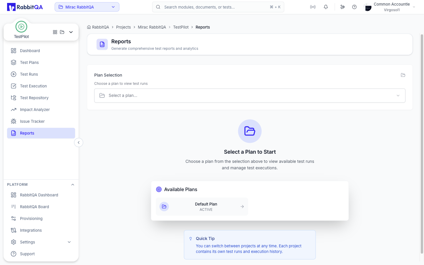424x265 pixels.
Task: Open Test Repository in the sidebar
Action: tap(41, 98)
